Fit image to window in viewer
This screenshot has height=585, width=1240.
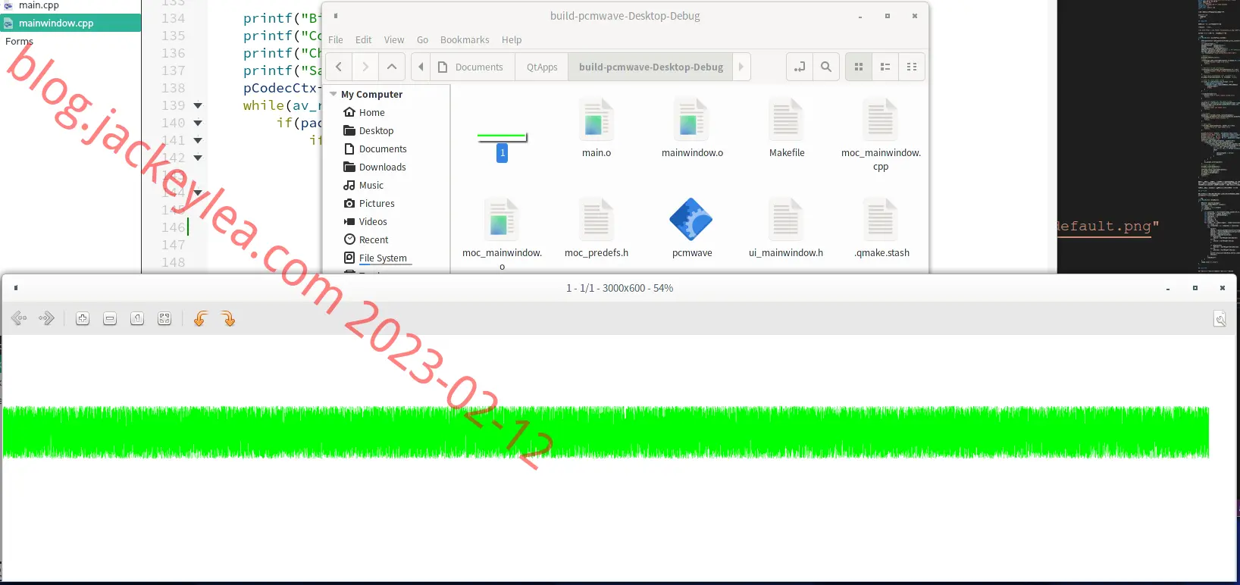pos(164,319)
